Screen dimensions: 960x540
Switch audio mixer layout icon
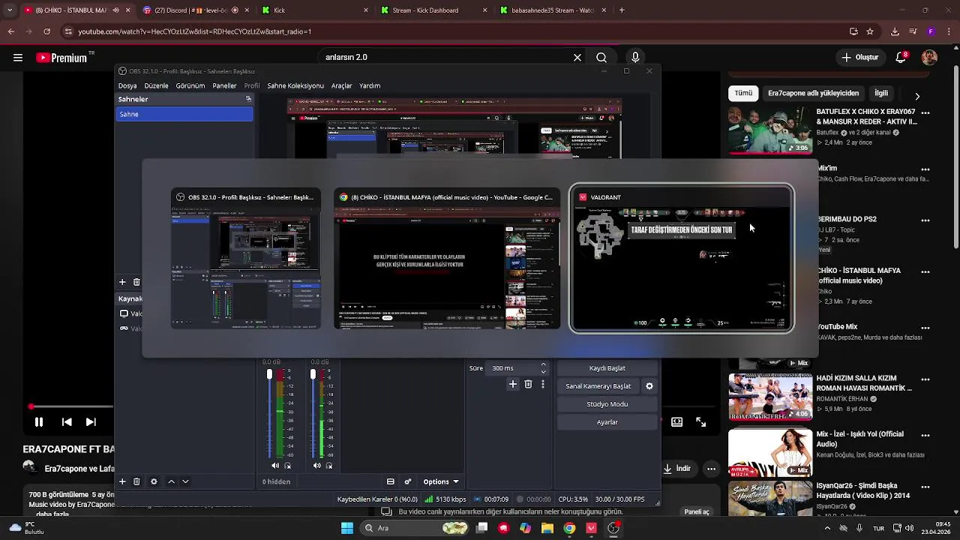click(391, 481)
